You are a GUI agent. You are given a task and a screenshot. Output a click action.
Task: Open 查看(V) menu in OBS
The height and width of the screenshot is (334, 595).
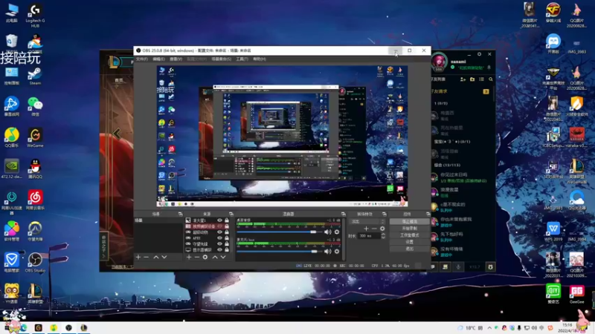(x=176, y=59)
